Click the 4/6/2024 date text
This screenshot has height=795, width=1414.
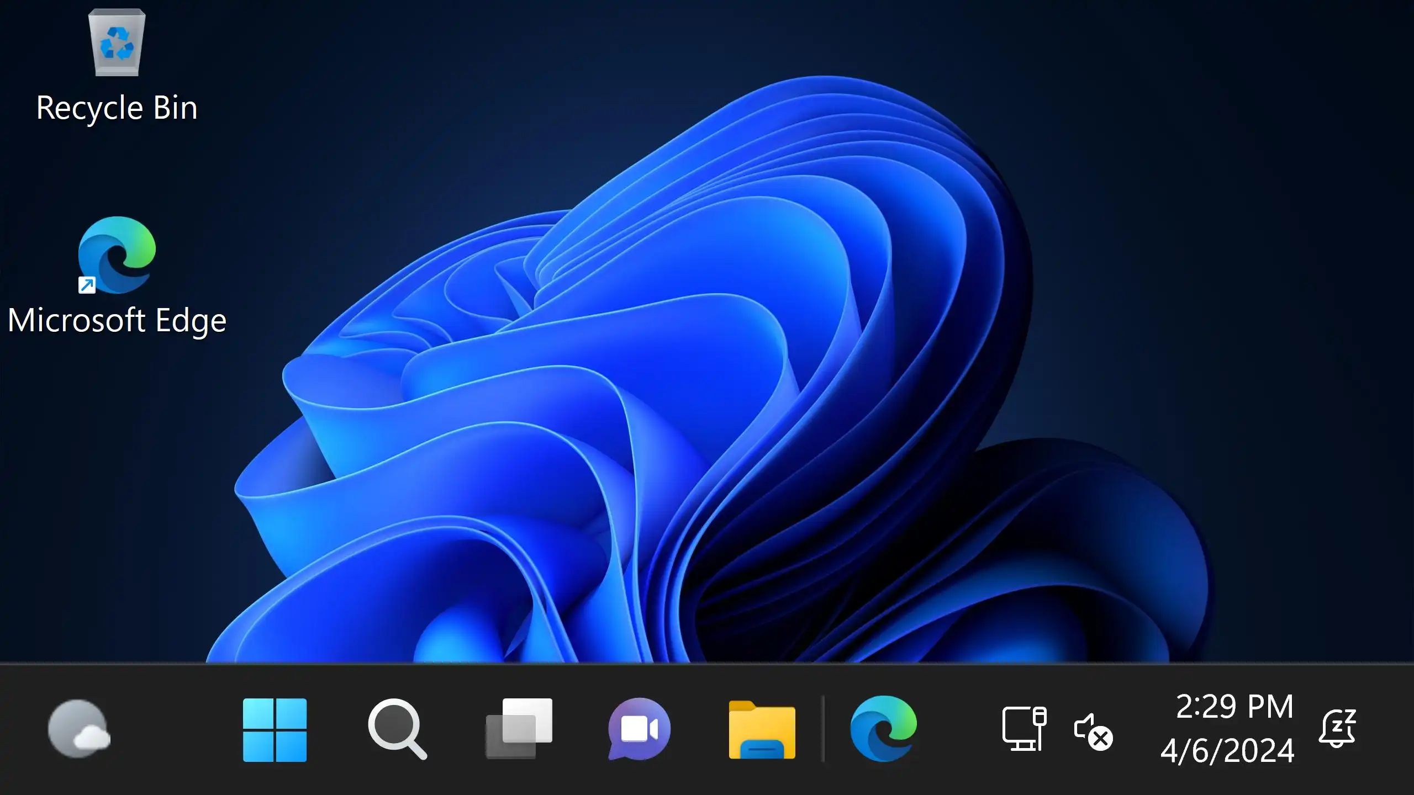click(x=1227, y=751)
